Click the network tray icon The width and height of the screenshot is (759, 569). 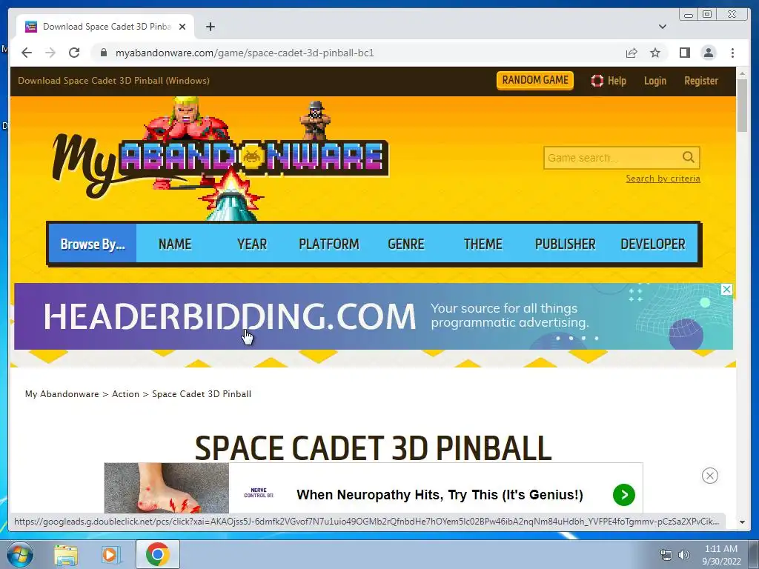pyautogui.click(x=666, y=555)
